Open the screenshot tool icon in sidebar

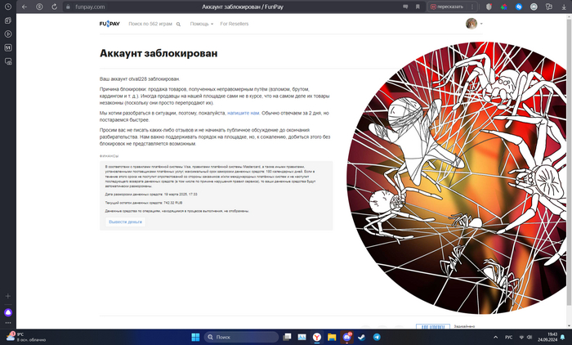(x=8, y=61)
